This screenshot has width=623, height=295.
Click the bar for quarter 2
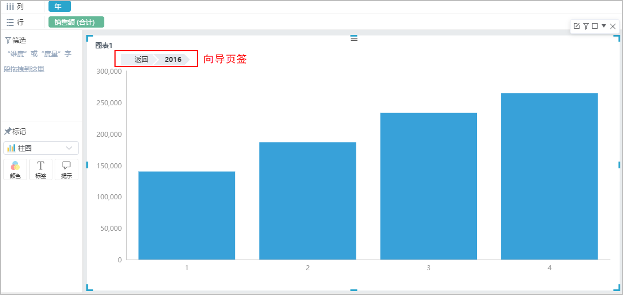307,200
